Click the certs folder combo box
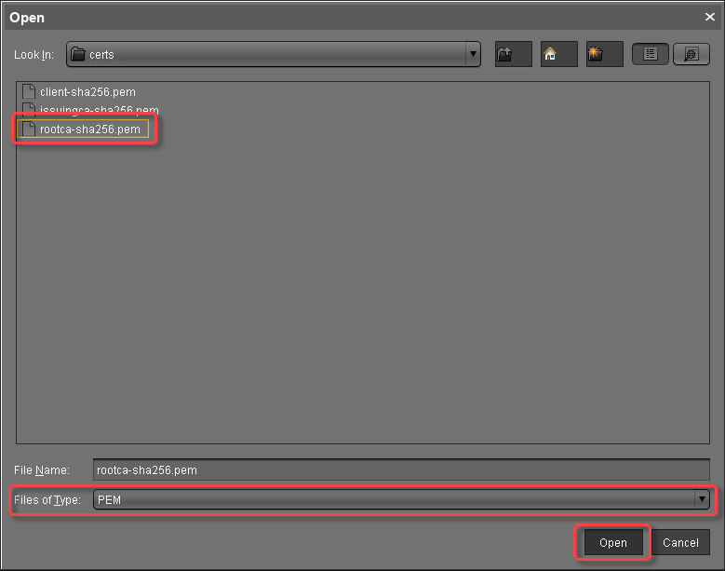This screenshot has width=725, height=571. [270, 54]
